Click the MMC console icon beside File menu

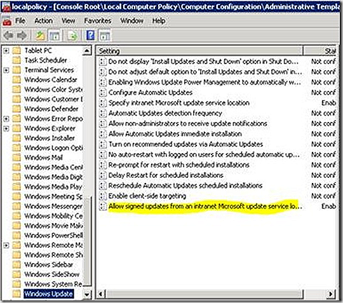click(7, 21)
